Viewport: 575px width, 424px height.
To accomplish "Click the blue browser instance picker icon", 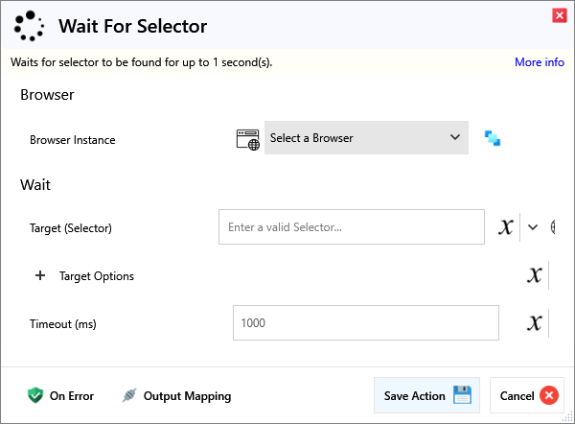I will point(493,138).
